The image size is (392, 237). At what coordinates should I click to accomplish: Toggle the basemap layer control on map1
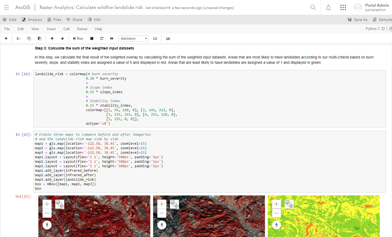coord(60,204)
